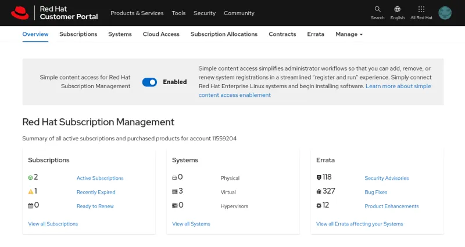The image size is (465, 247).
Task: Open the All Red Hat grid icon
Action: 421,9
